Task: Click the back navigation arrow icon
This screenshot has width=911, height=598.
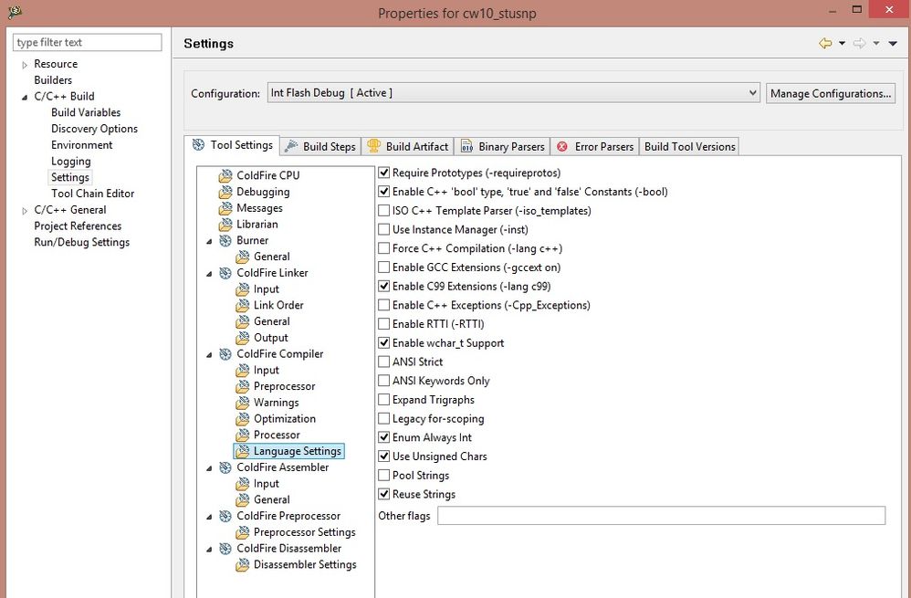Action: tap(825, 44)
